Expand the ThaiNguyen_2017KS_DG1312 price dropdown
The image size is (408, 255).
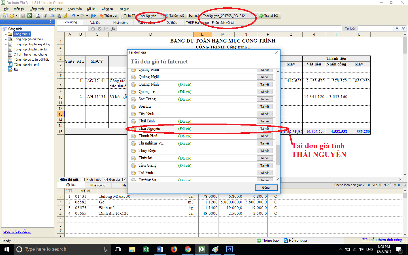[x=256, y=16]
